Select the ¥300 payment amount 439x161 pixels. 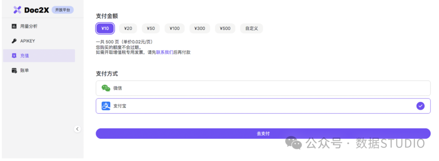point(200,28)
